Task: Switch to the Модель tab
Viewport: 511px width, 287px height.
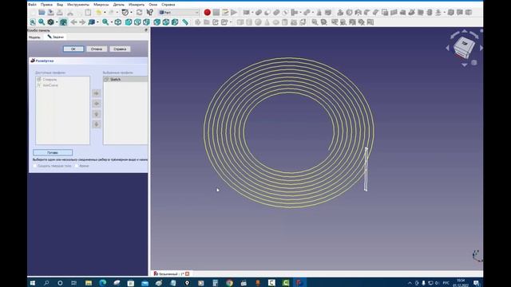Action: coord(34,37)
